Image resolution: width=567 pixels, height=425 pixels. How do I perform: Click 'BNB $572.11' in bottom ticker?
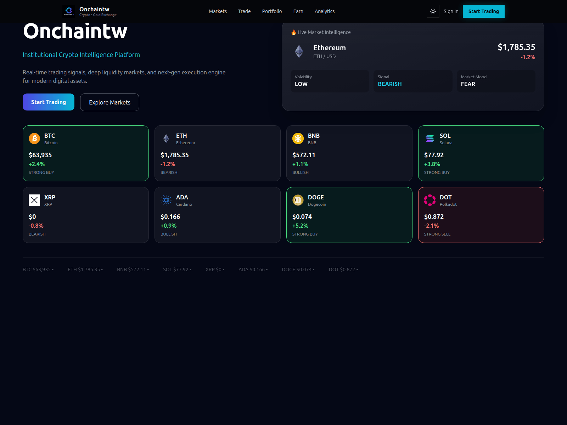[x=131, y=270]
